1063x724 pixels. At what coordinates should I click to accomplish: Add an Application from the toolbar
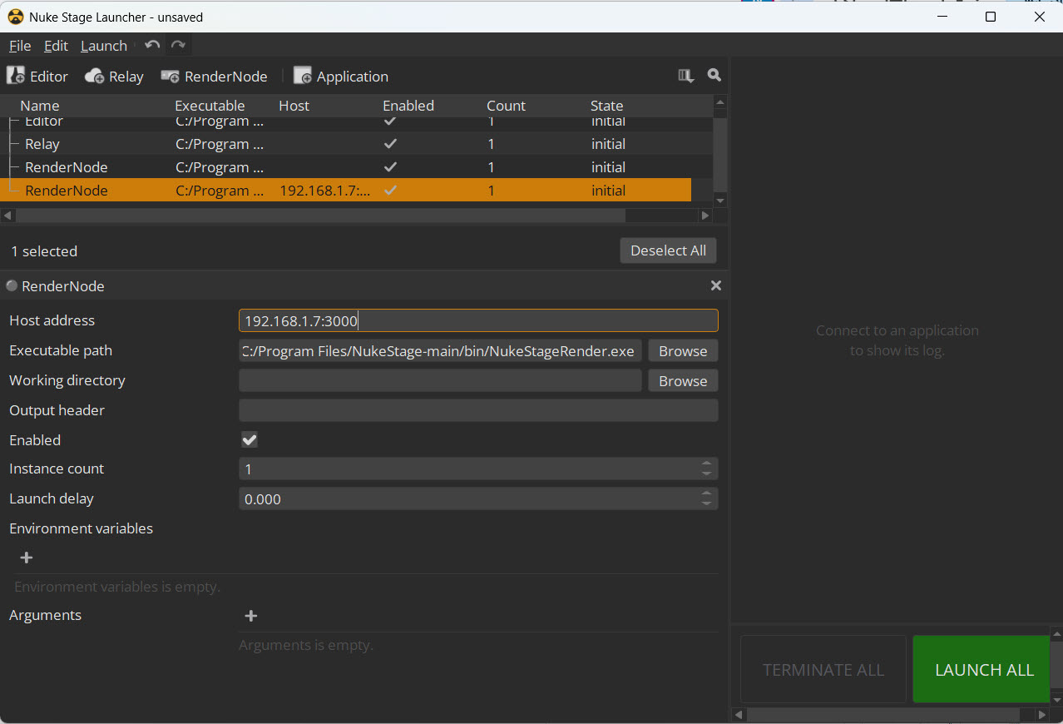click(341, 77)
